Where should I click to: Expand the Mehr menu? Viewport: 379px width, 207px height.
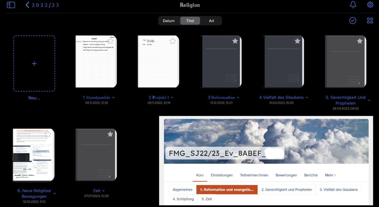point(330,175)
